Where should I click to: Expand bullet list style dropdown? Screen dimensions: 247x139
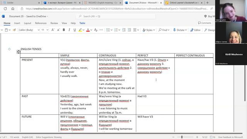(x=112, y=30)
